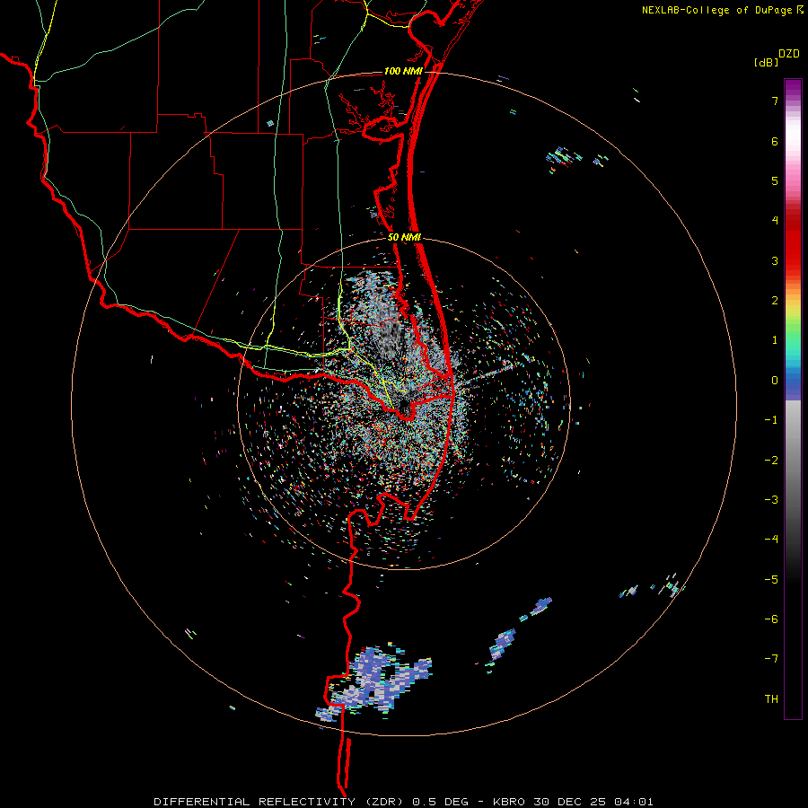Click the "-3" value on the scale
Image resolution: width=808 pixels, height=808 pixels.
click(x=771, y=500)
